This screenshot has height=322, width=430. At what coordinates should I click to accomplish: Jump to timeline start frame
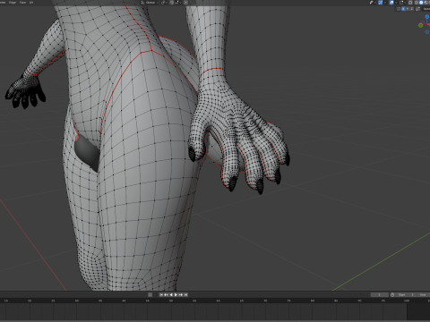point(161,294)
